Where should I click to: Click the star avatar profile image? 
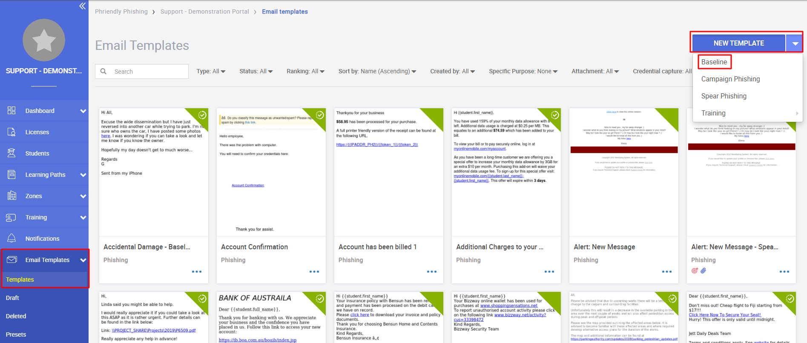point(44,40)
